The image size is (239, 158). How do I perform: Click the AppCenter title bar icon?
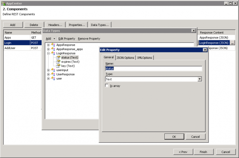click(x=3, y=3)
